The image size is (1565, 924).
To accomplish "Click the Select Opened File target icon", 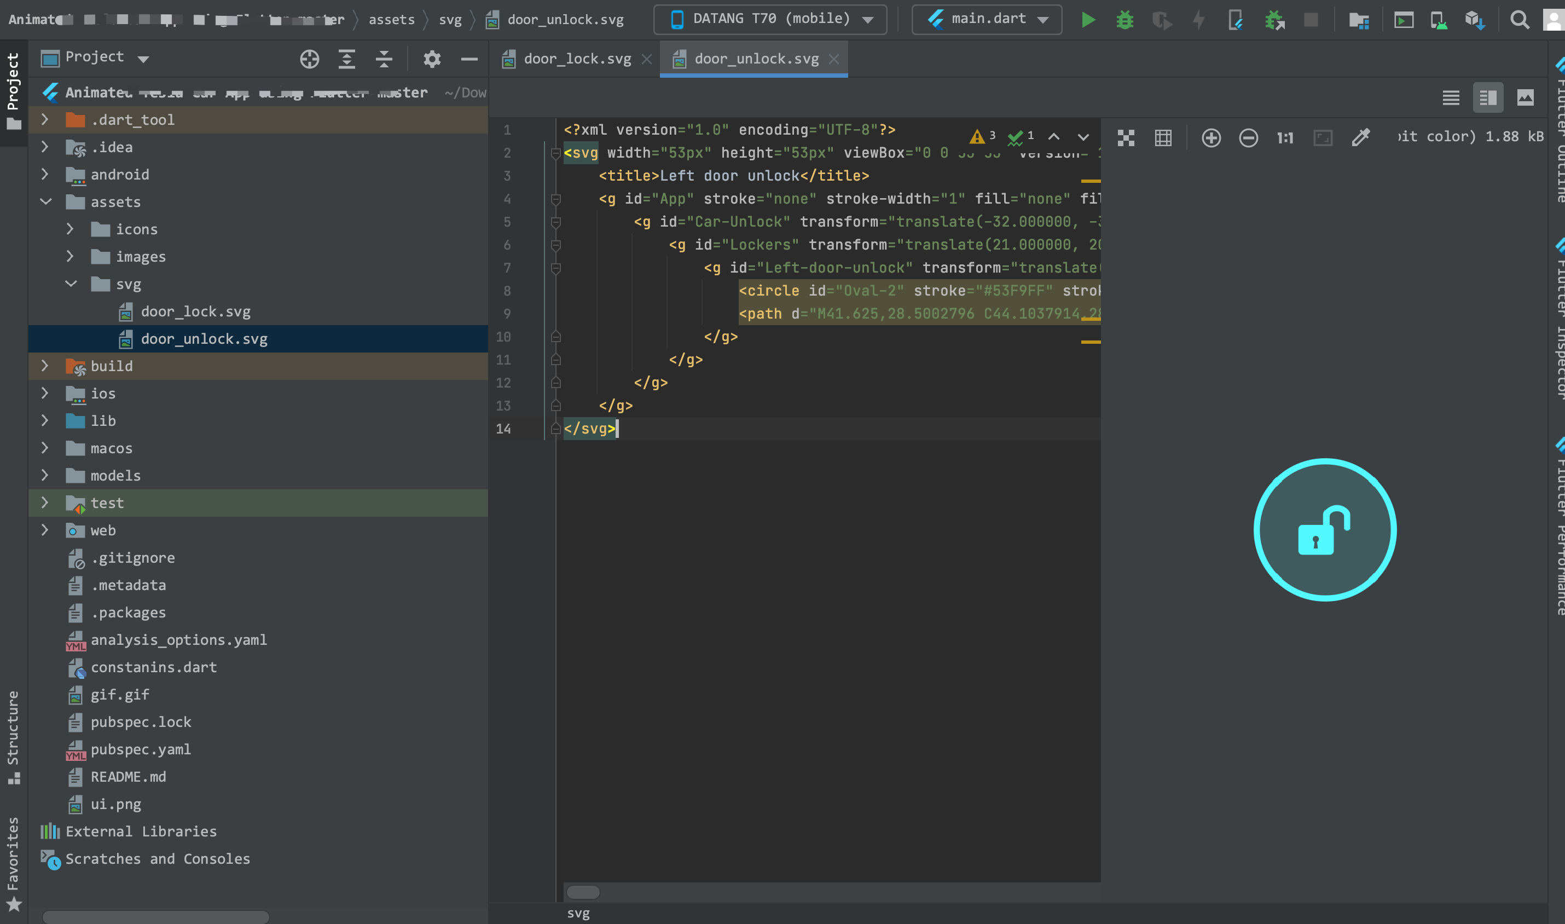I will click(309, 59).
